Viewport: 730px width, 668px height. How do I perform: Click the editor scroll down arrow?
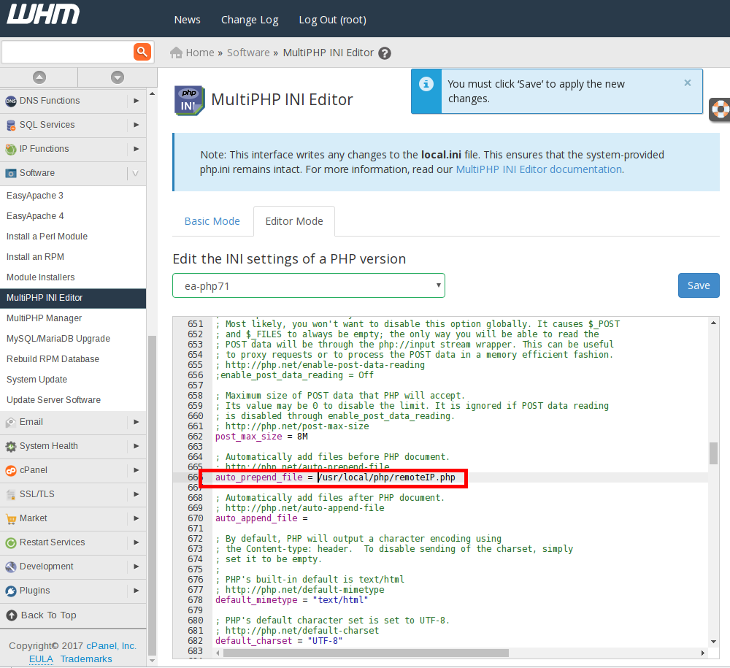coord(713,642)
